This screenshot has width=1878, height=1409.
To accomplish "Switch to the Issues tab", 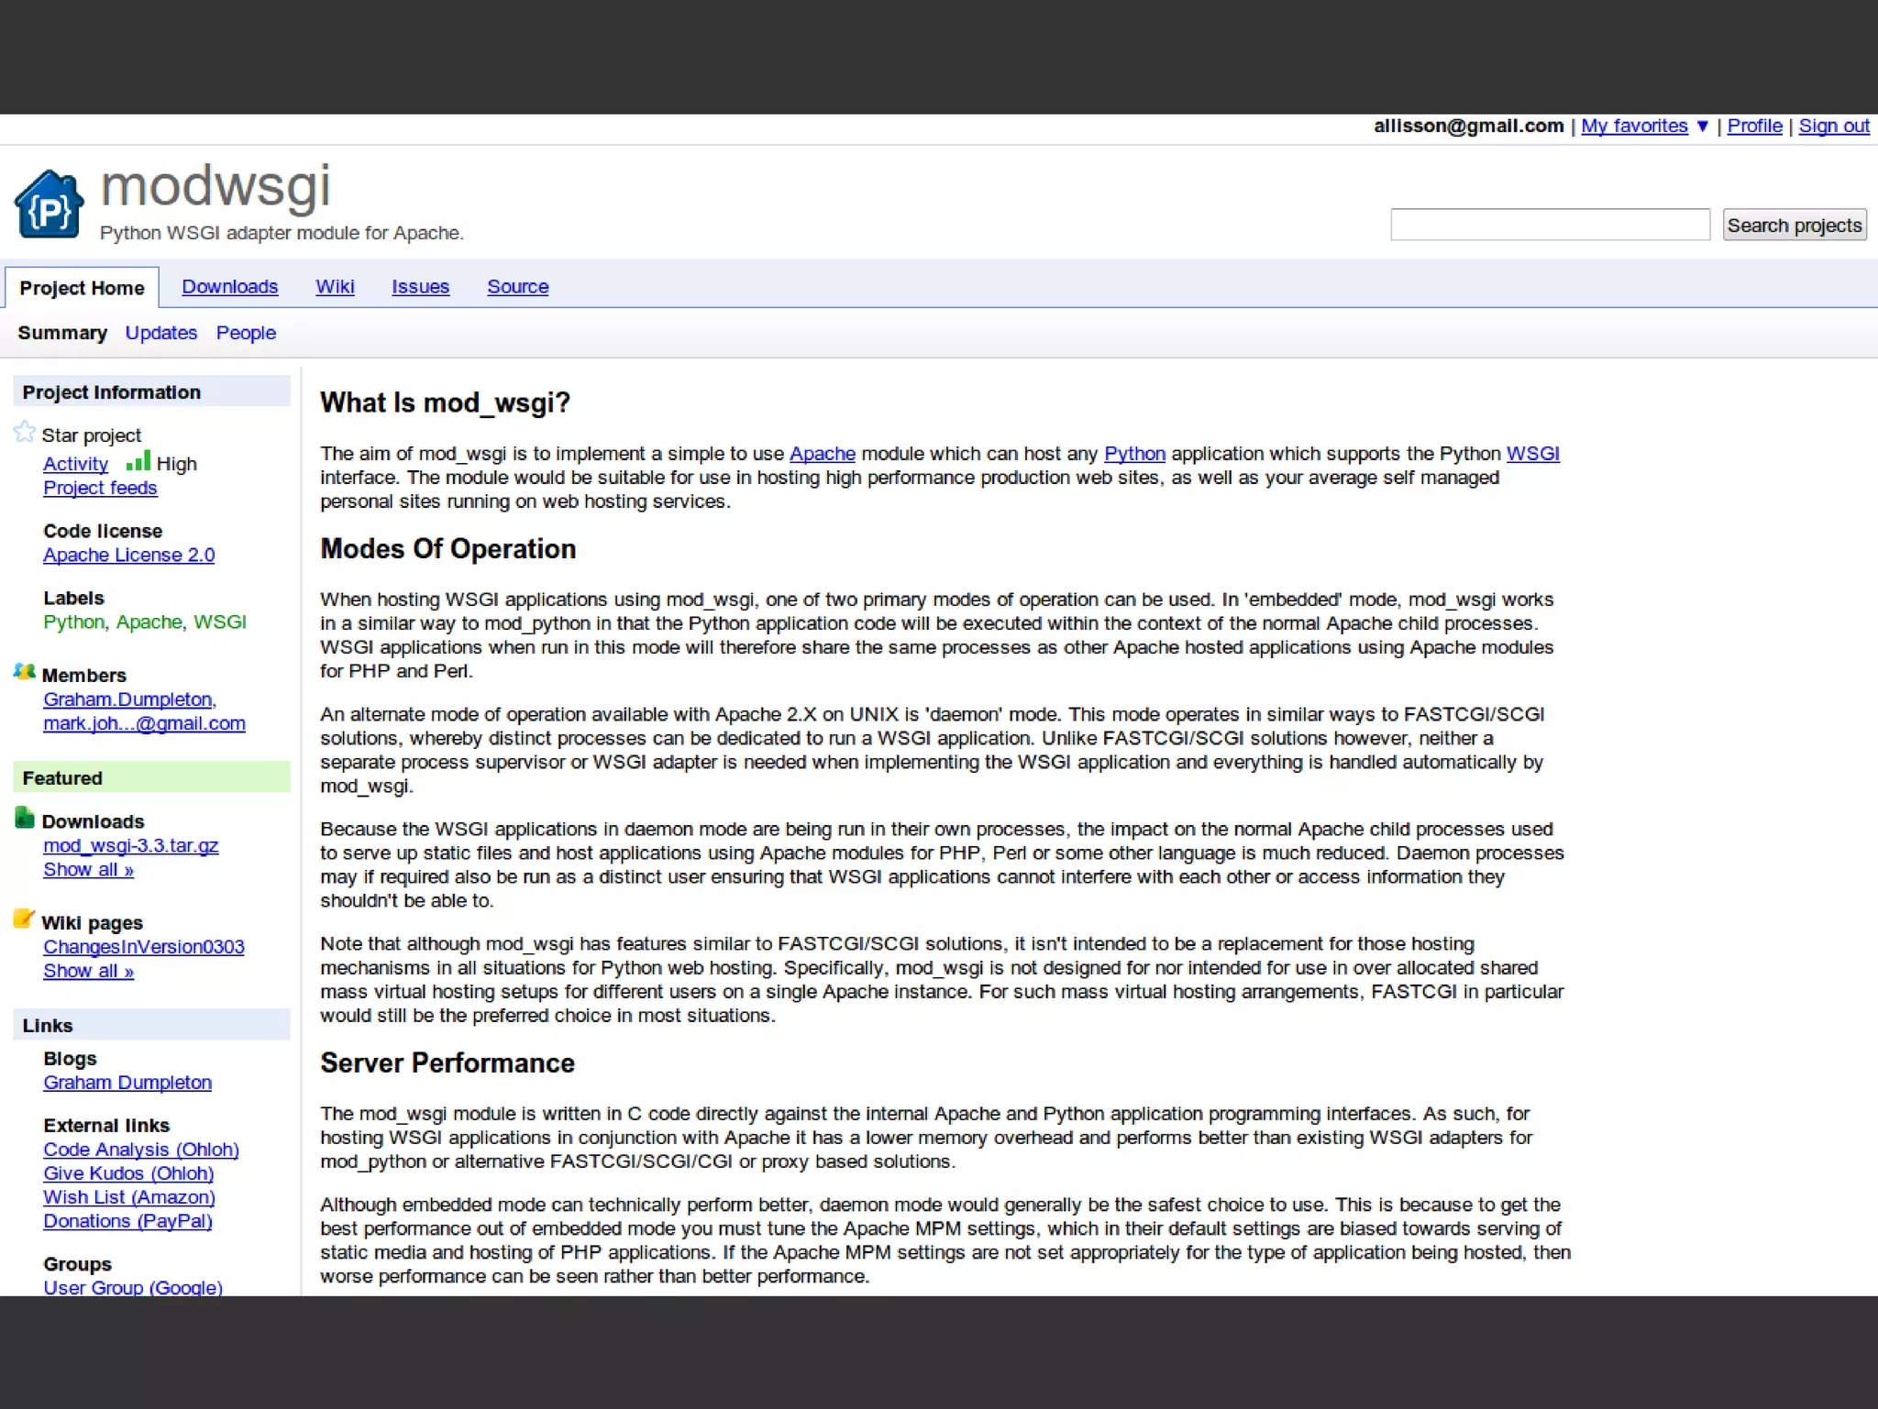I will pyautogui.click(x=420, y=287).
